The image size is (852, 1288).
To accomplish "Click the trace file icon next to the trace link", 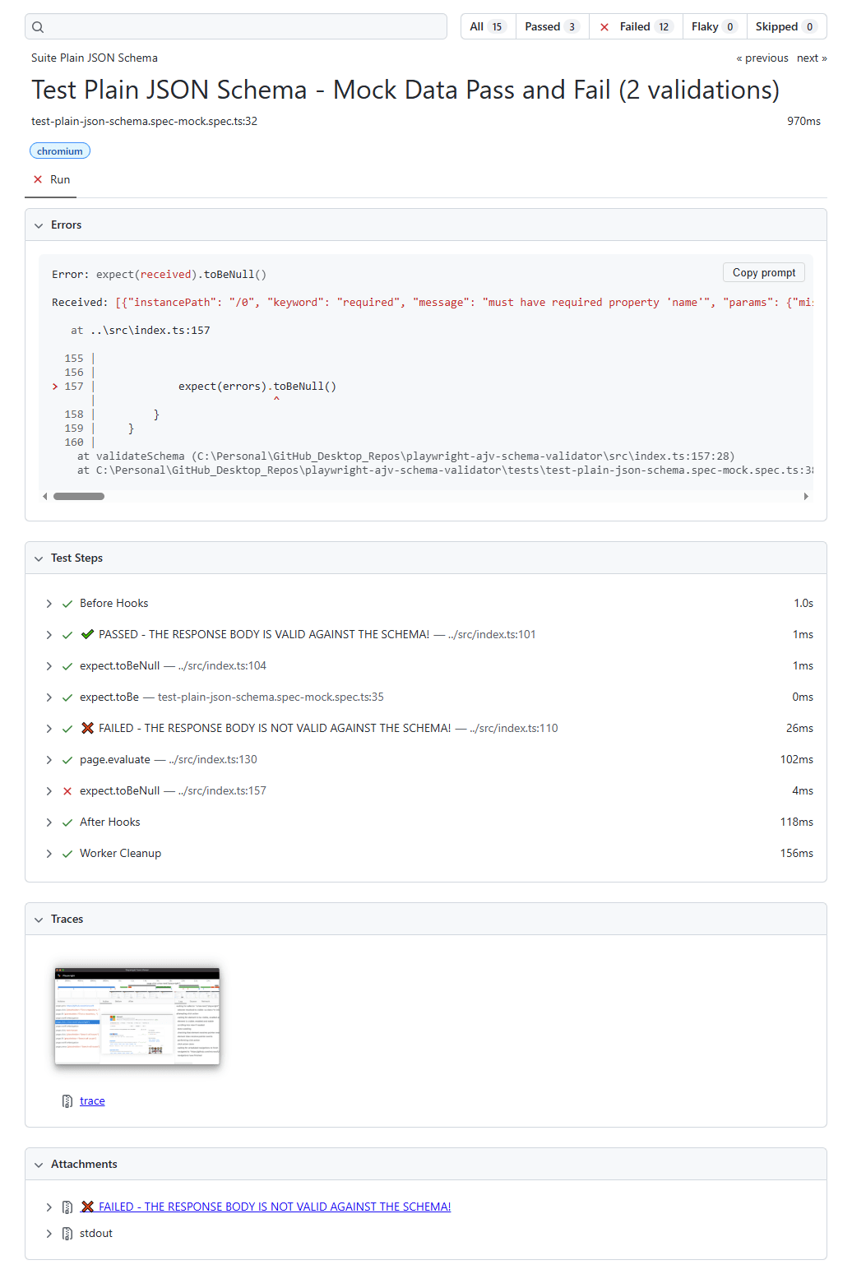I will 67,1100.
